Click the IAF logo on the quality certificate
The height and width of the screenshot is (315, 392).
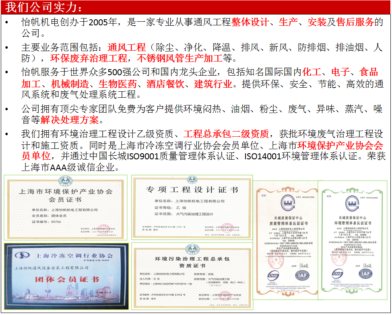click(302, 275)
